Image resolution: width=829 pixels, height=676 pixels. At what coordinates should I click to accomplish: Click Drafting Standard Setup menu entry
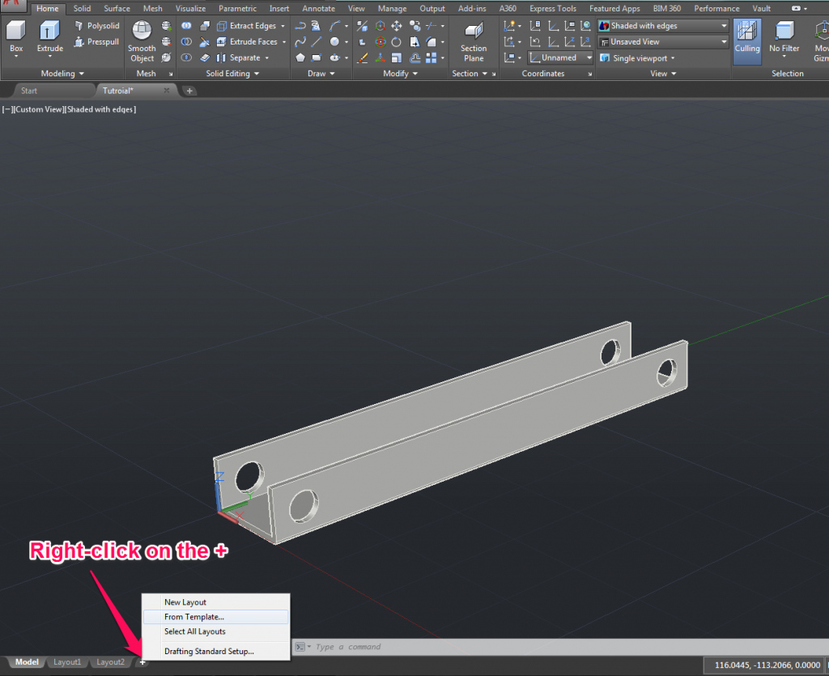pyautogui.click(x=209, y=651)
